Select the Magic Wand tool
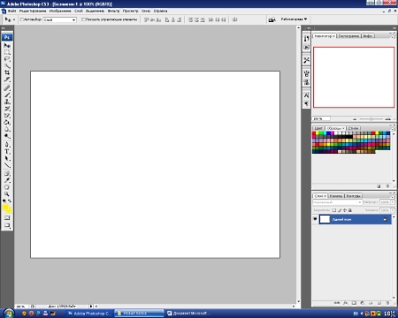Screen dimensions: 398x318 tap(7, 65)
